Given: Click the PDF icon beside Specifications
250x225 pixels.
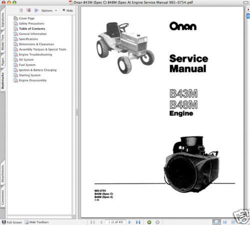Looking at the screenshot, I should pyautogui.click(x=15, y=39).
